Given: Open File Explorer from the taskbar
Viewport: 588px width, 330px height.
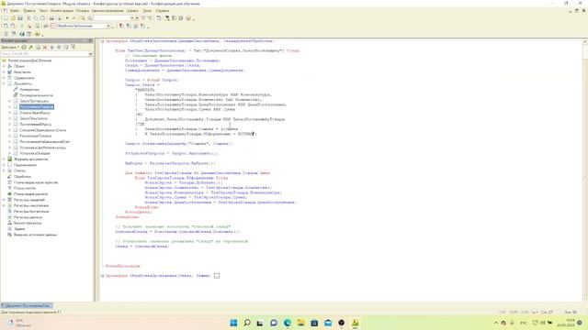Looking at the screenshot, I should coord(300,323).
